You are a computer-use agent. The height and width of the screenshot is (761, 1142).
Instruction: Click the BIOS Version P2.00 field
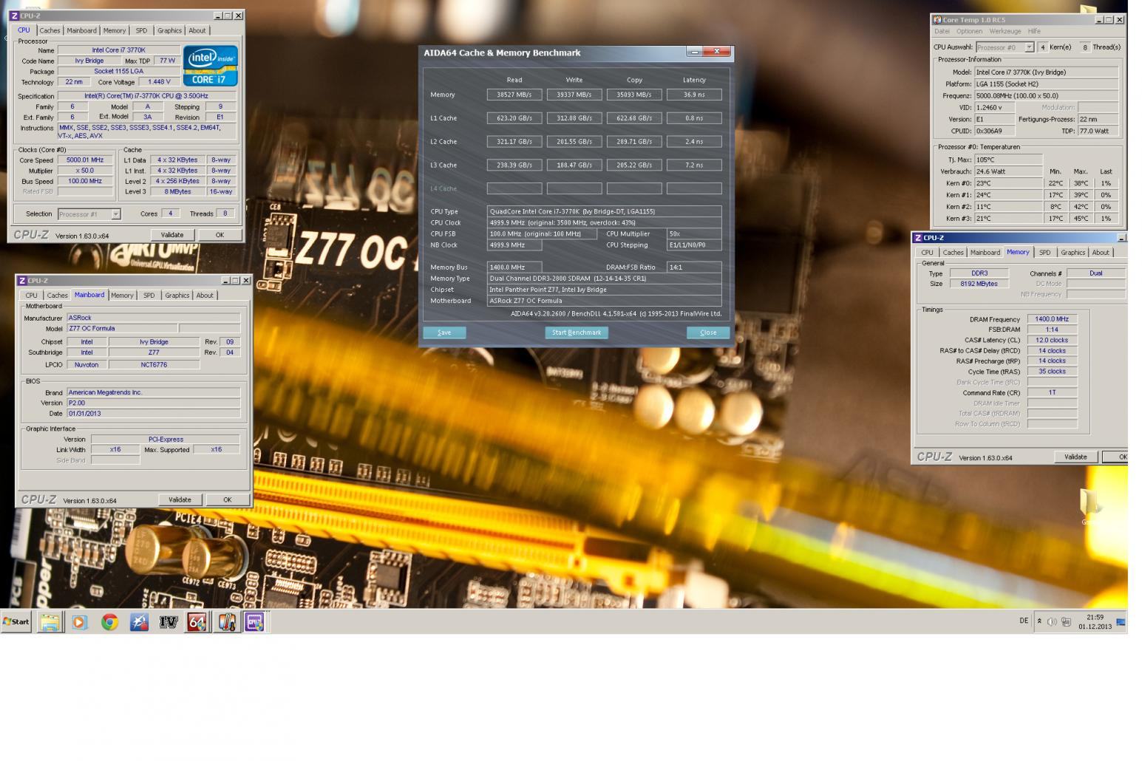tap(153, 403)
